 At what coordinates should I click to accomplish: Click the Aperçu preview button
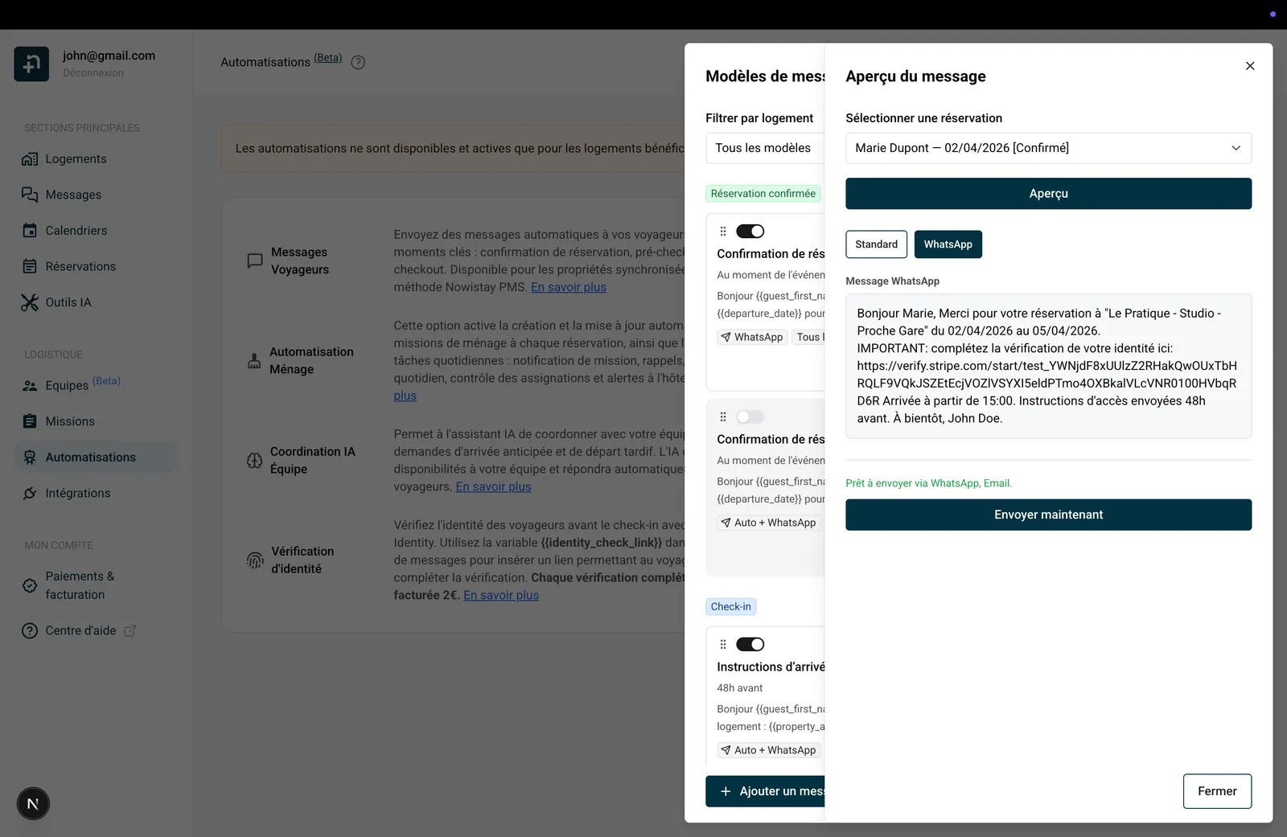[x=1048, y=194]
